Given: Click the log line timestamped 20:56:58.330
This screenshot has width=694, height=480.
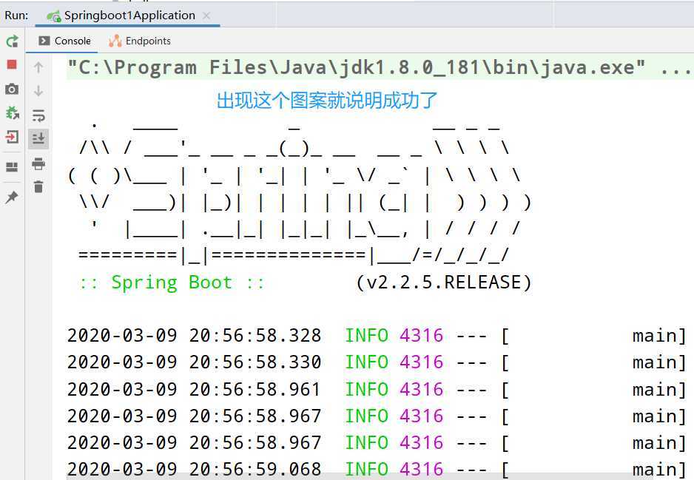Looking at the screenshot, I should click(x=377, y=362).
